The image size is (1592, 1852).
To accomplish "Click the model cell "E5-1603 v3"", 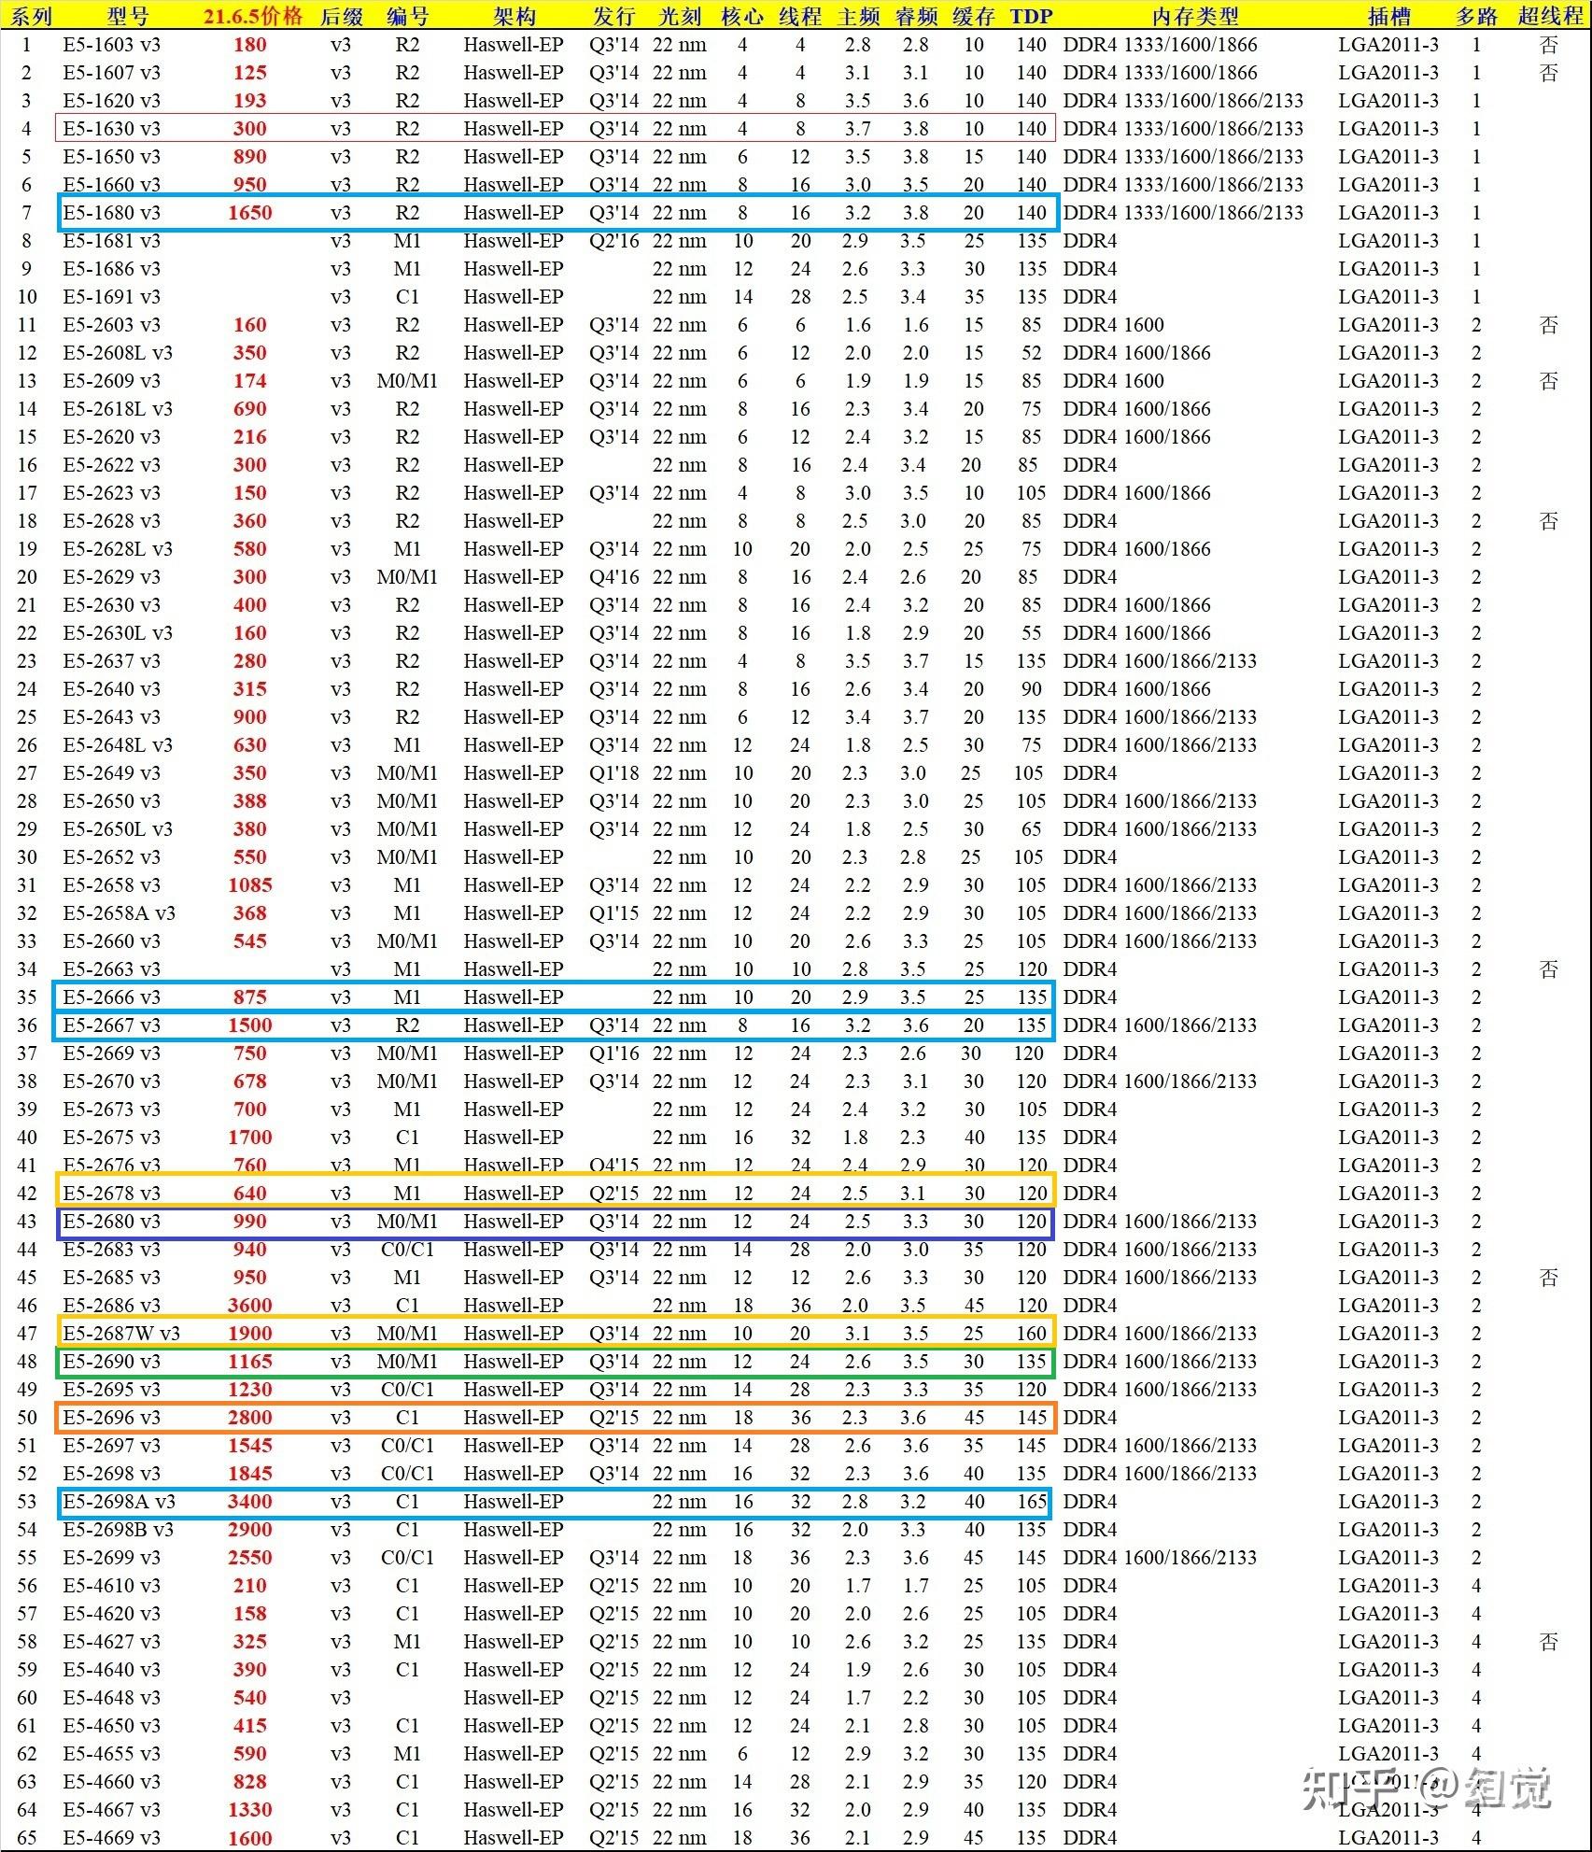I will (112, 45).
